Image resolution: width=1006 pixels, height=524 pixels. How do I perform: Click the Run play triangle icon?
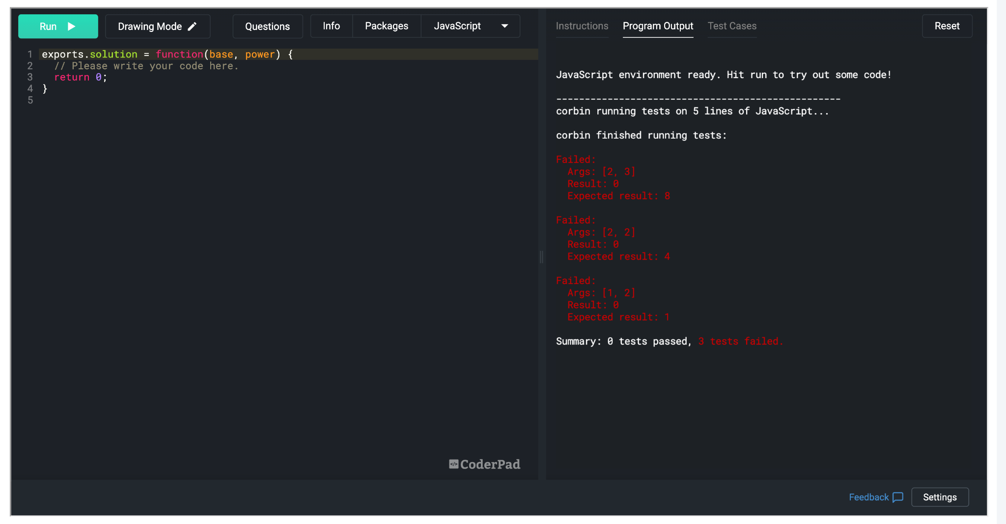coord(72,27)
